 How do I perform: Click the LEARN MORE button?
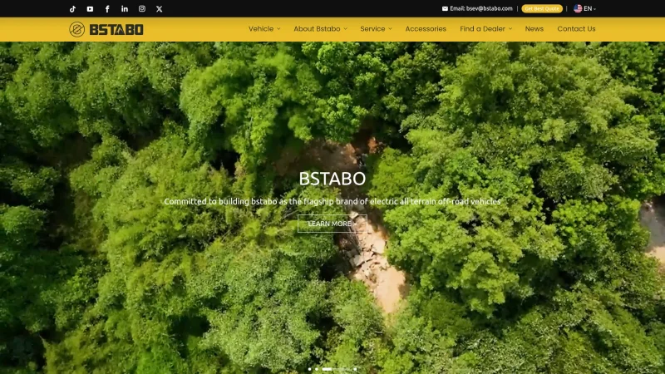tap(332, 224)
